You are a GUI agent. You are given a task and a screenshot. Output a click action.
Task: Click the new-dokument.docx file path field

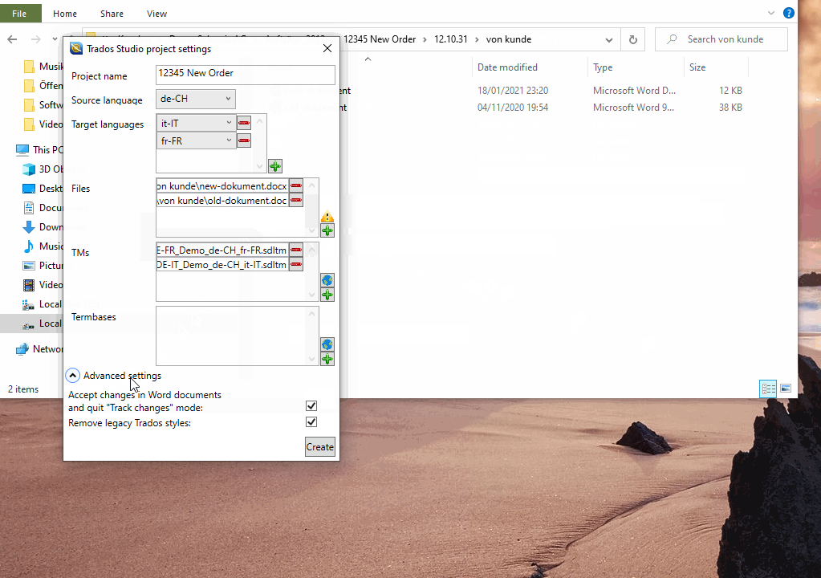pos(222,186)
